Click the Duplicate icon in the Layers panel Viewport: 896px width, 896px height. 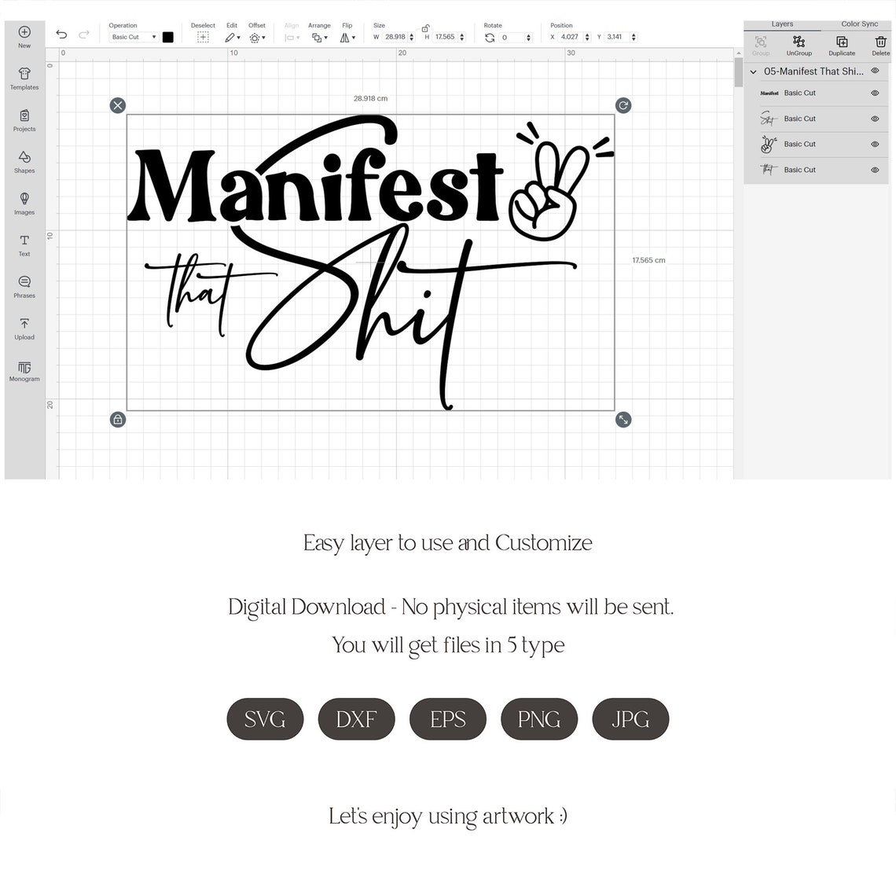(841, 46)
